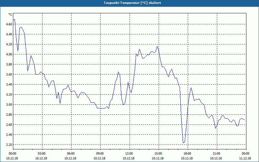Viewport: 259px width, 162px height.
Task: Click the curve's lowest dip near 18:00
Action: click(x=183, y=143)
